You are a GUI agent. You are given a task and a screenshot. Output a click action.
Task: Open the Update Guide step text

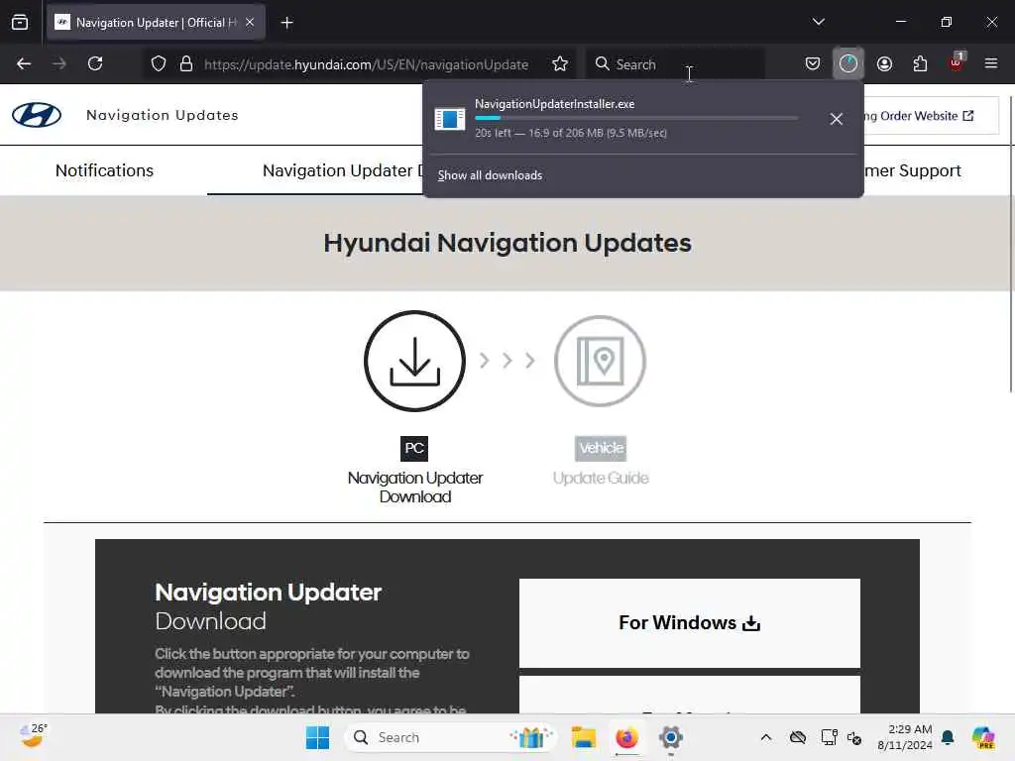pos(601,478)
